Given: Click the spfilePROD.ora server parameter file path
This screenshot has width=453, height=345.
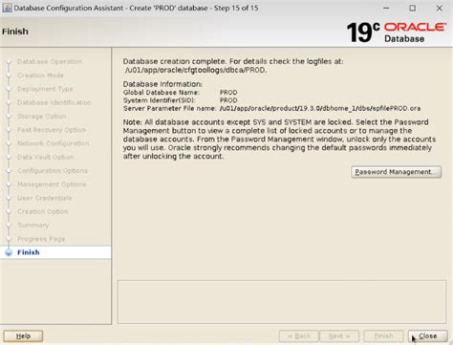Looking at the screenshot, I should (320, 108).
